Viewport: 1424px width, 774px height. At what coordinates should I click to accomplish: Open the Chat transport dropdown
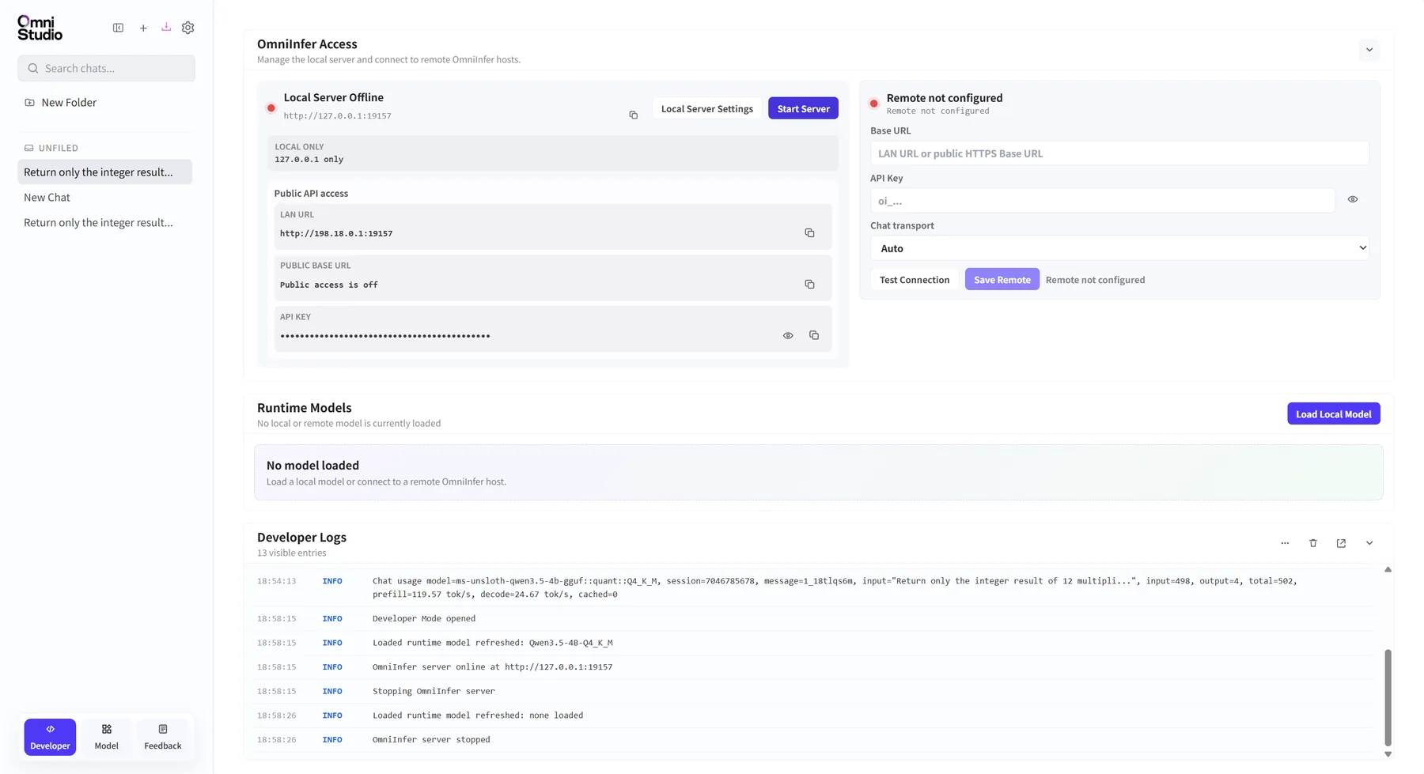pyautogui.click(x=1119, y=248)
